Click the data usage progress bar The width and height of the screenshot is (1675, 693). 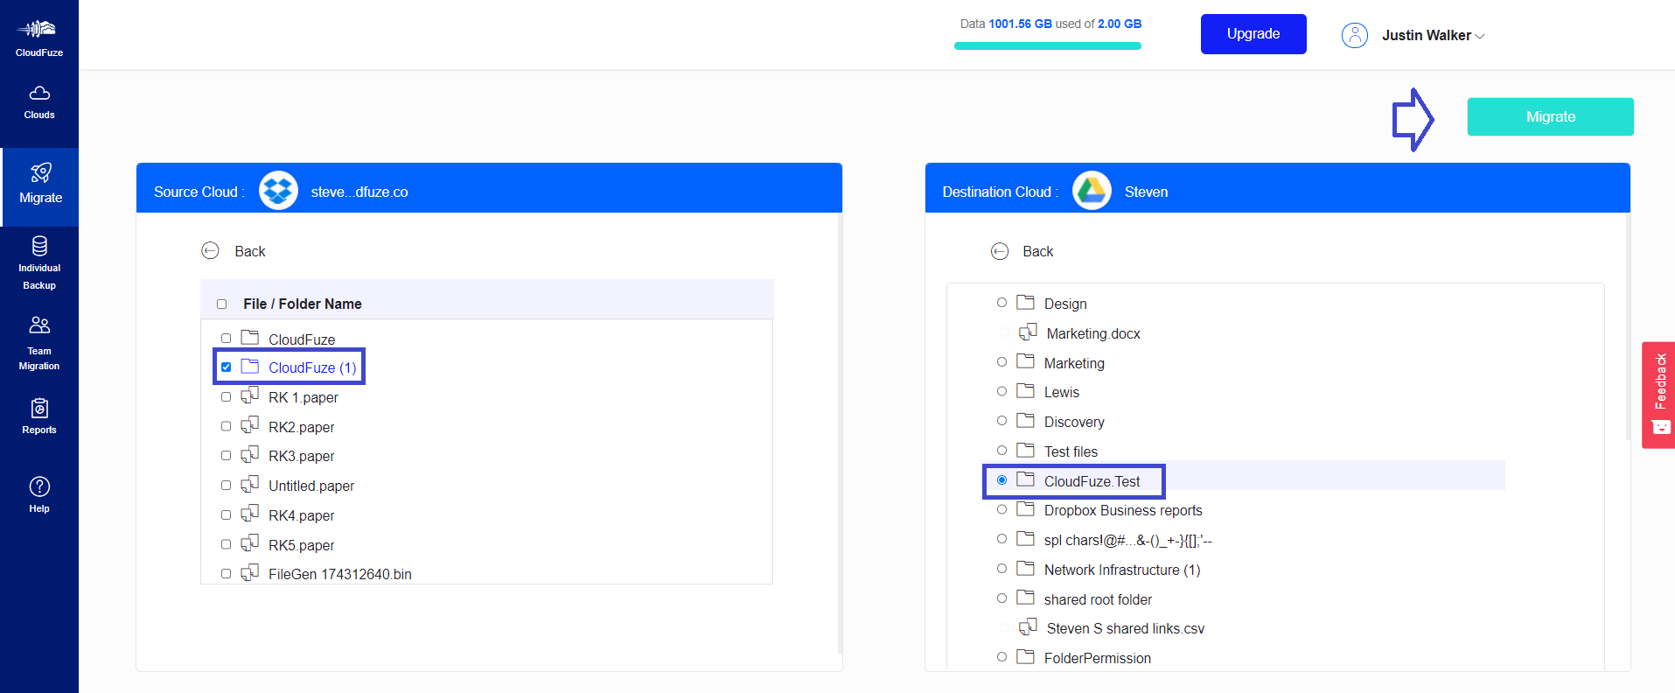pyautogui.click(x=1048, y=46)
